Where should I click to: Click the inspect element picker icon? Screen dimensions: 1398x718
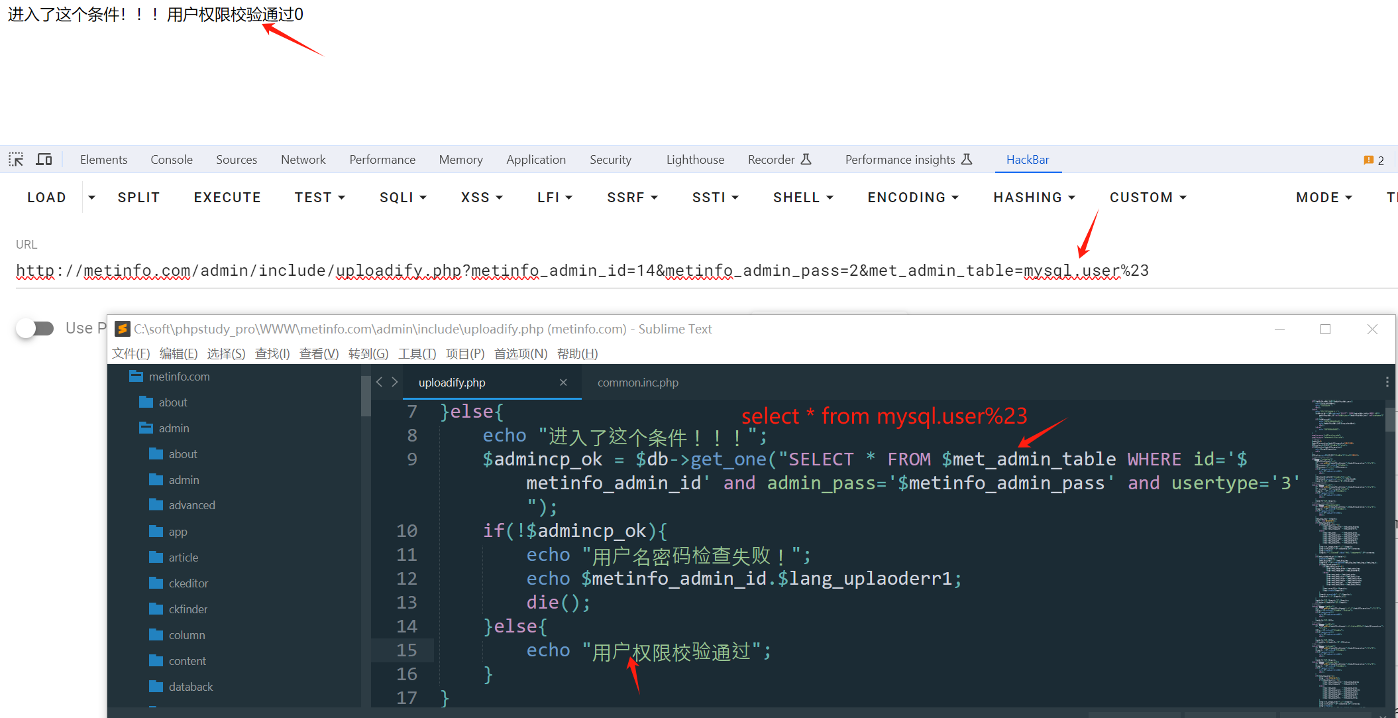tap(16, 160)
